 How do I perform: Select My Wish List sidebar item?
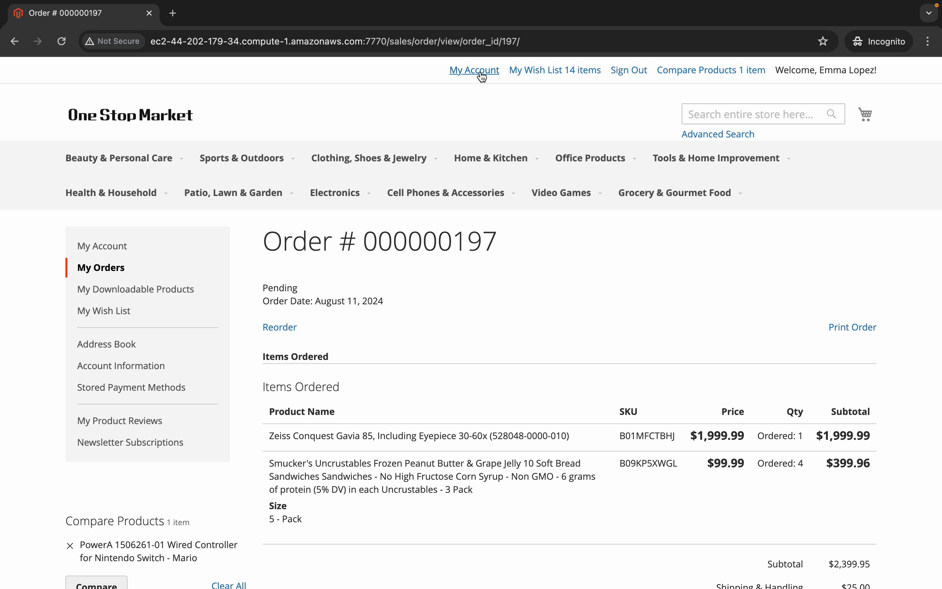click(x=104, y=311)
